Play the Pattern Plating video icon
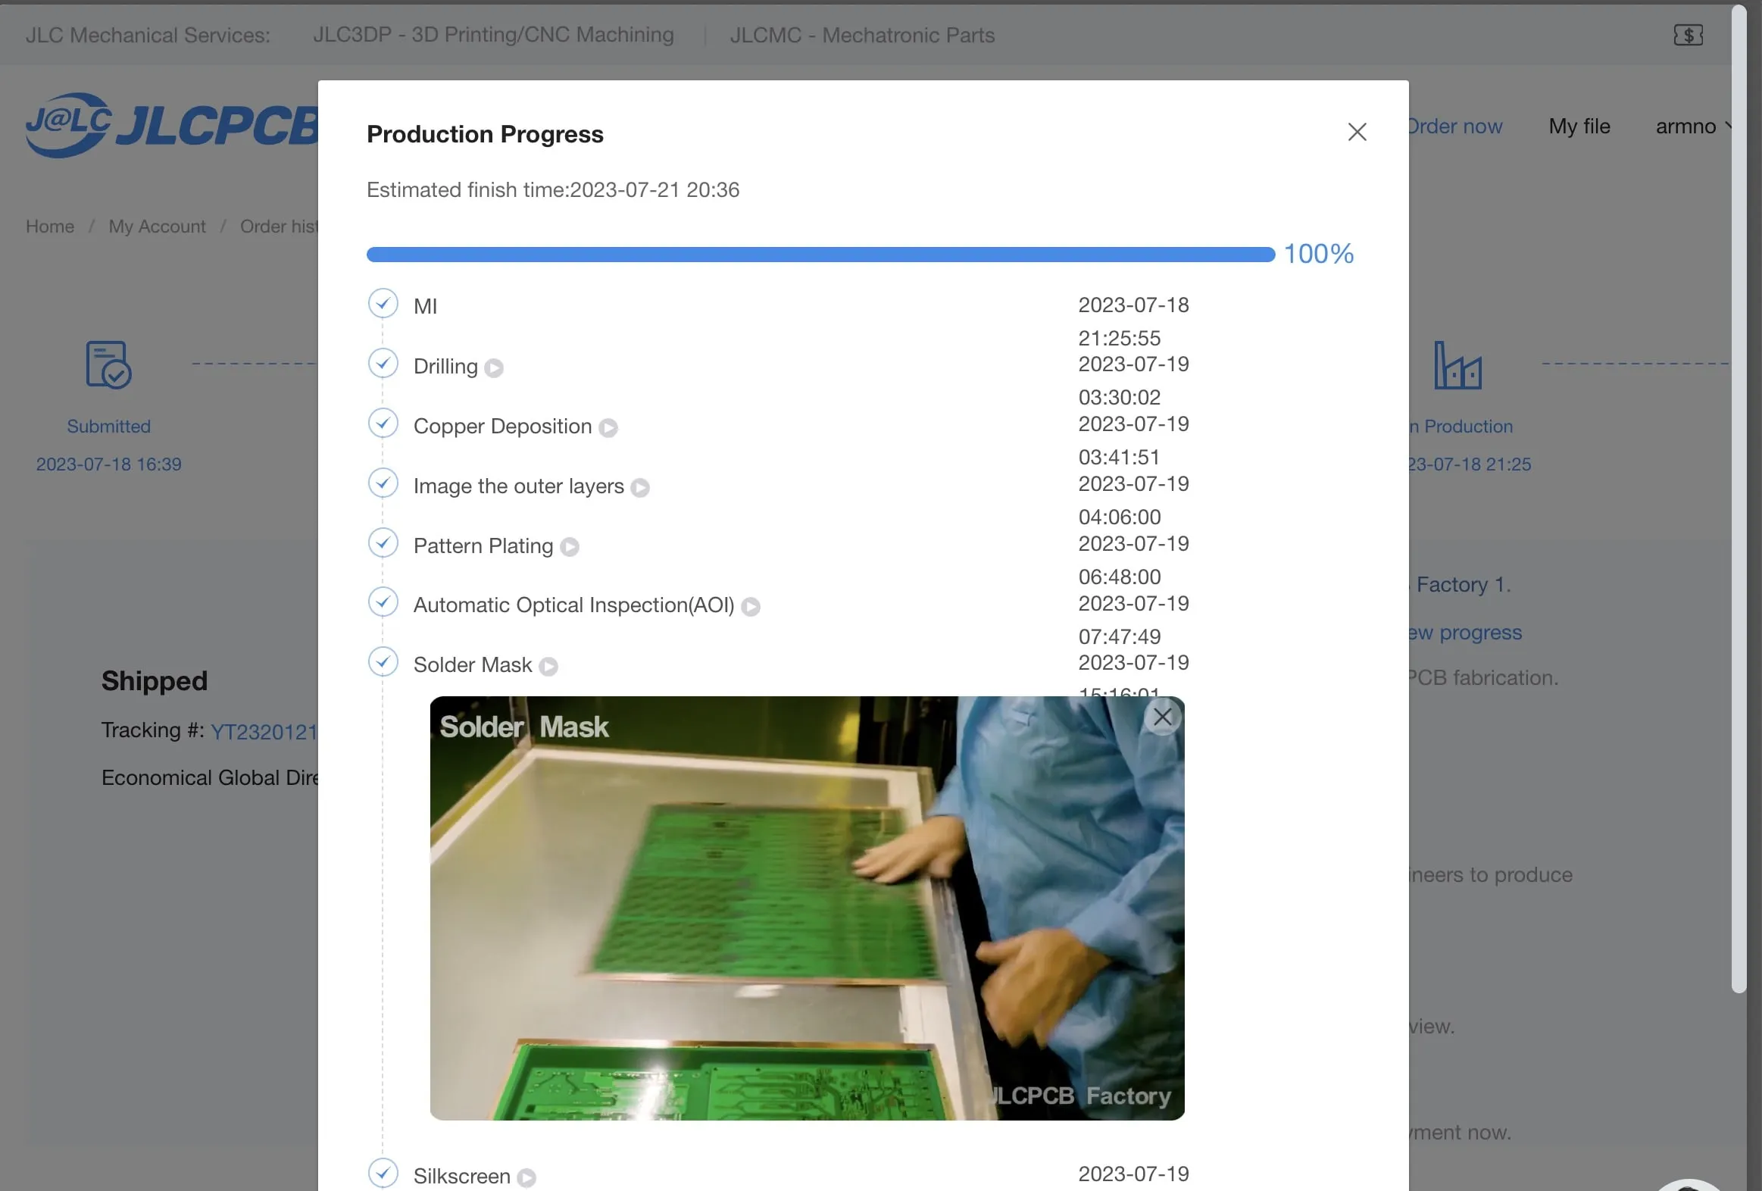This screenshot has height=1191, width=1762. (570, 546)
